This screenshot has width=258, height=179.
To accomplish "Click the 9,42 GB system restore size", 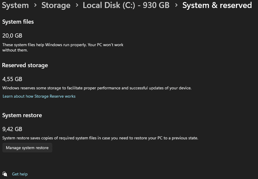I will click(12, 129).
